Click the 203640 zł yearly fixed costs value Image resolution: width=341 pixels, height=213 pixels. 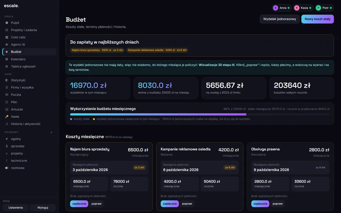[292, 86]
